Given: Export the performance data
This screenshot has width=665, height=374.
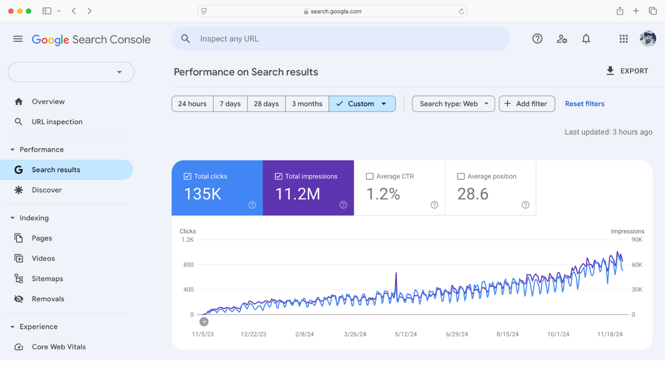Looking at the screenshot, I should [x=627, y=71].
